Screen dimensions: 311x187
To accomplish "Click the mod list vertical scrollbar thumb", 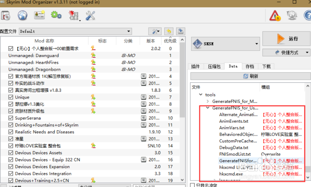I will click(x=182, y=80).
